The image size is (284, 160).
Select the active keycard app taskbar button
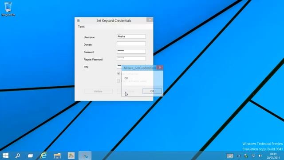pos(85,156)
